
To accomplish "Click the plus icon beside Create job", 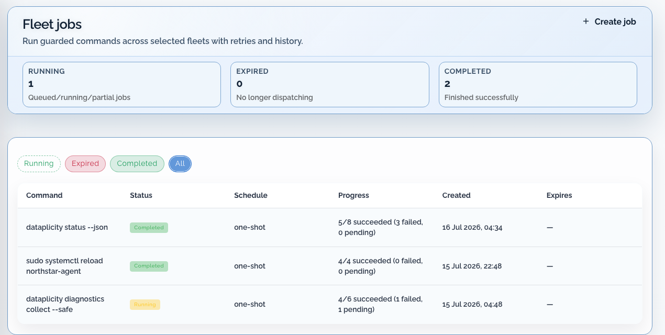I will (x=586, y=21).
